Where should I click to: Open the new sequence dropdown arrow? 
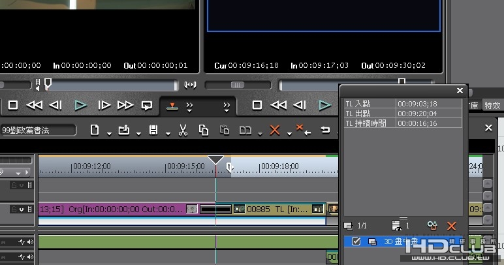point(109,133)
